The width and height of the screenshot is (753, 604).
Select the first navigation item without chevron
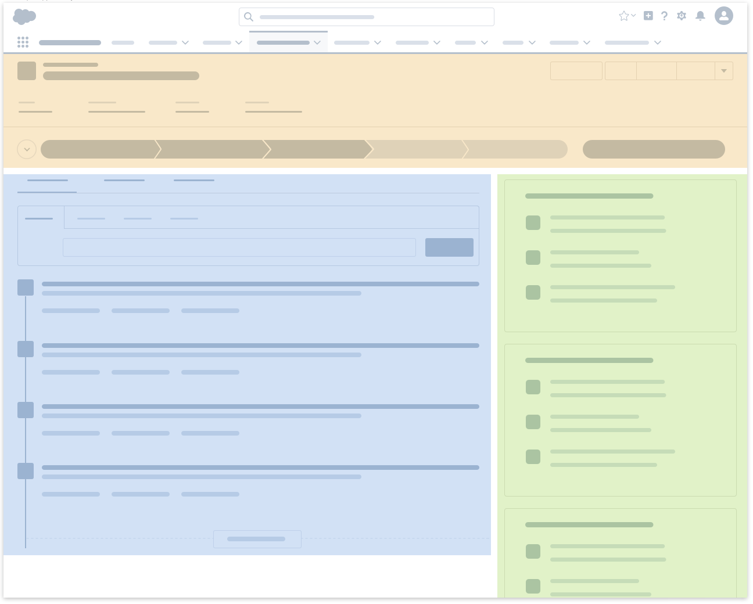coord(123,42)
